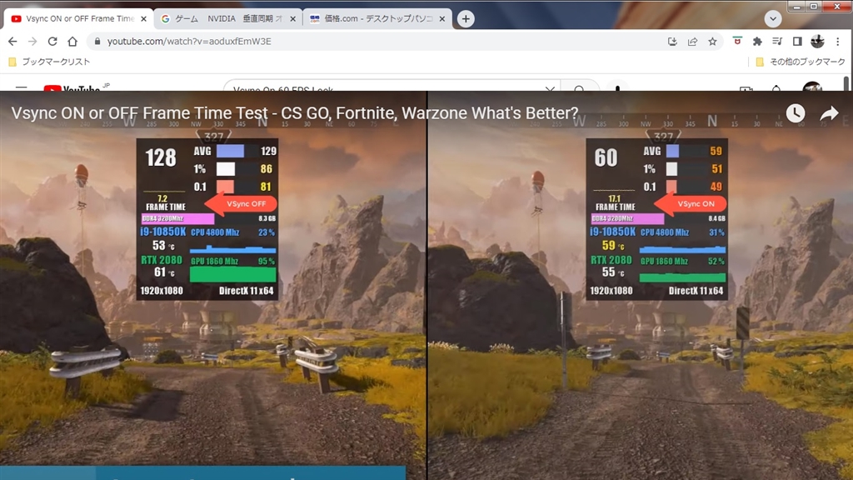Open the Extensions puzzle menu
The width and height of the screenshot is (853, 480).
(x=757, y=42)
